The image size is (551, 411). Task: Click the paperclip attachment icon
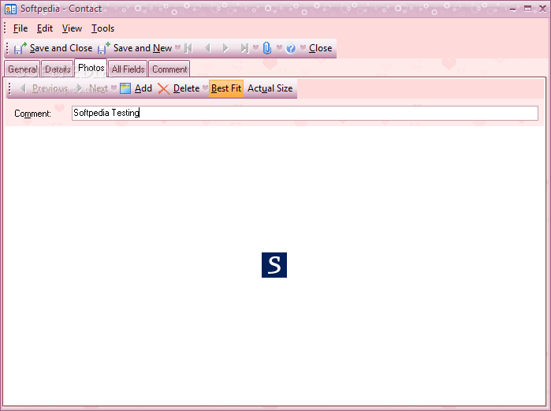pyautogui.click(x=267, y=48)
